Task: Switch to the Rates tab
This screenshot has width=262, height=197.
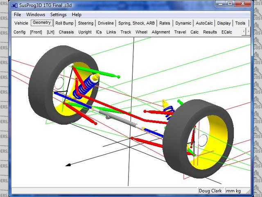Action: pyautogui.click(x=165, y=23)
